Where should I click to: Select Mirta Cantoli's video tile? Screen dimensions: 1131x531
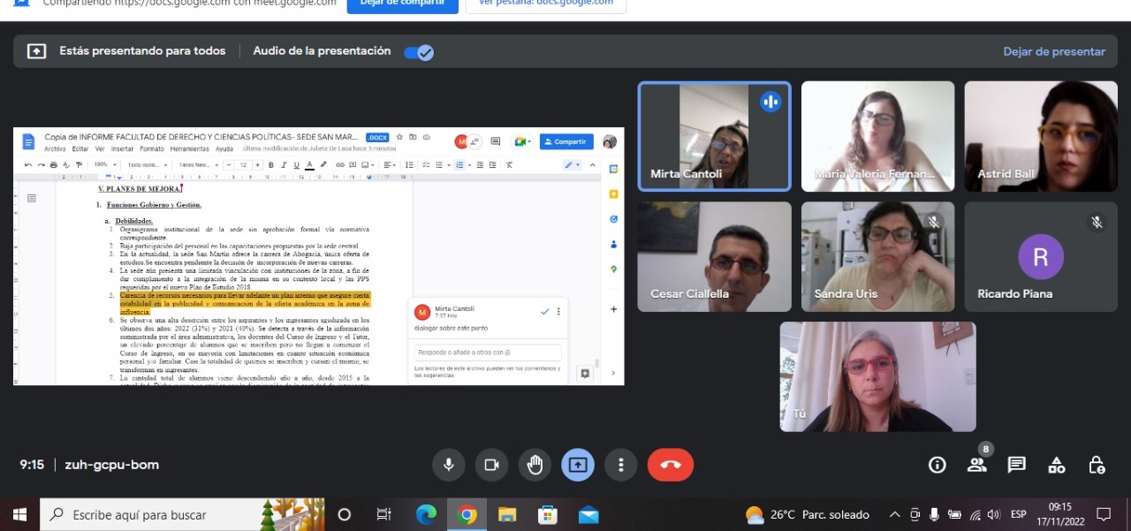click(714, 137)
